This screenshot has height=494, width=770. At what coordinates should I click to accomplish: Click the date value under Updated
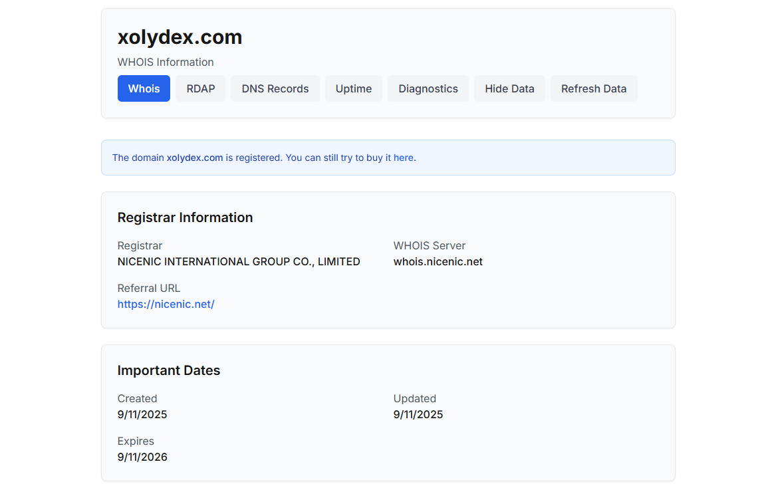pyautogui.click(x=418, y=414)
